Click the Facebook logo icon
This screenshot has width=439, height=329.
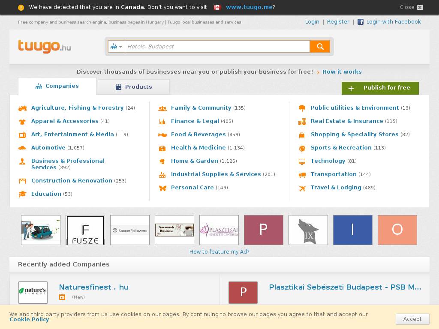361,22
